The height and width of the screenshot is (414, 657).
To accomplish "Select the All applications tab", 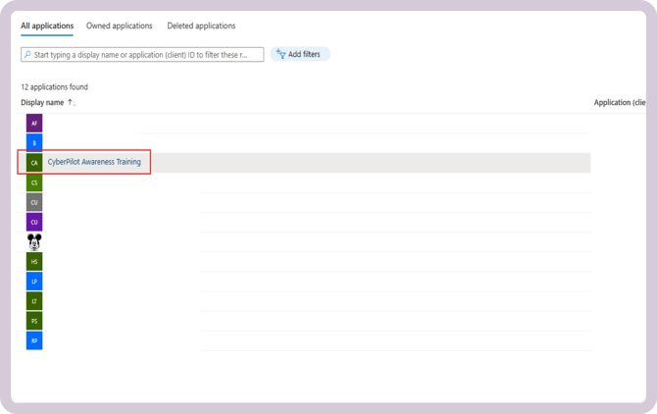I will point(47,26).
